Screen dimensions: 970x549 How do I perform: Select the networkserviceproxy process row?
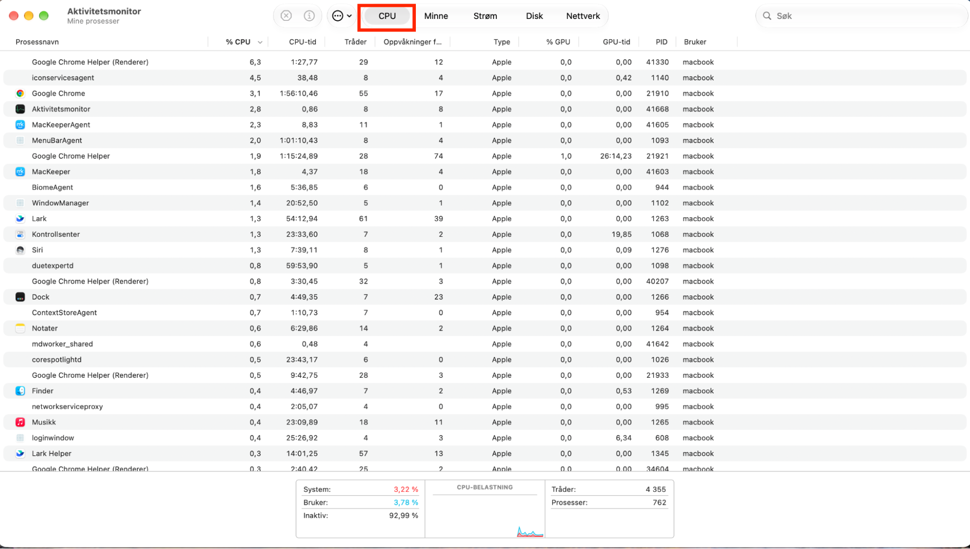(x=485, y=406)
